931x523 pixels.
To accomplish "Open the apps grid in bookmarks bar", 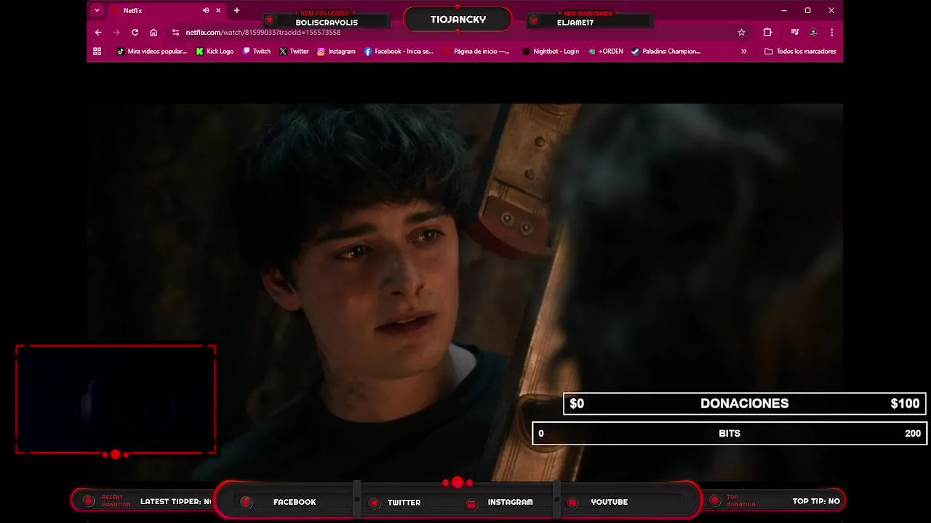I will tap(97, 52).
